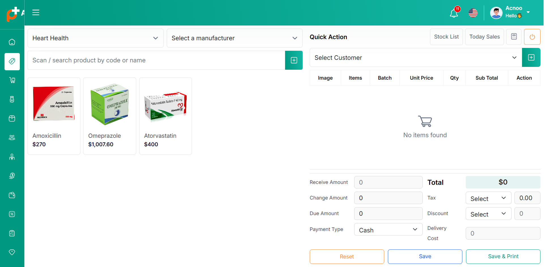This screenshot has height=267, width=545.
Task: Open the people icon in sidebar
Action: [12, 138]
